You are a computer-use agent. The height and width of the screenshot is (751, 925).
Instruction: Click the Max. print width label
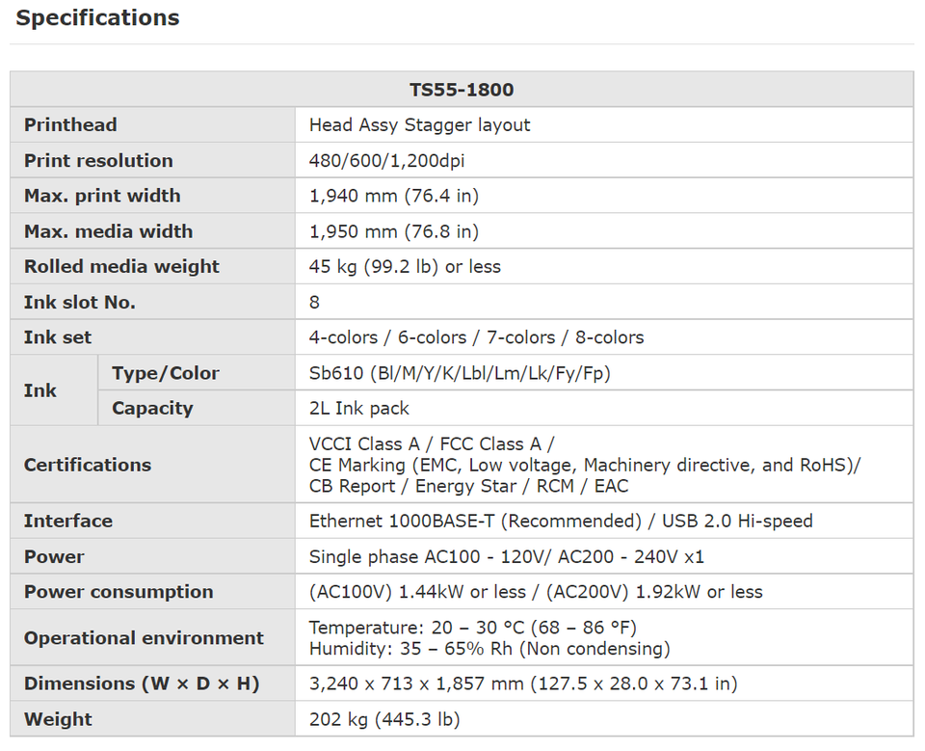pos(102,196)
